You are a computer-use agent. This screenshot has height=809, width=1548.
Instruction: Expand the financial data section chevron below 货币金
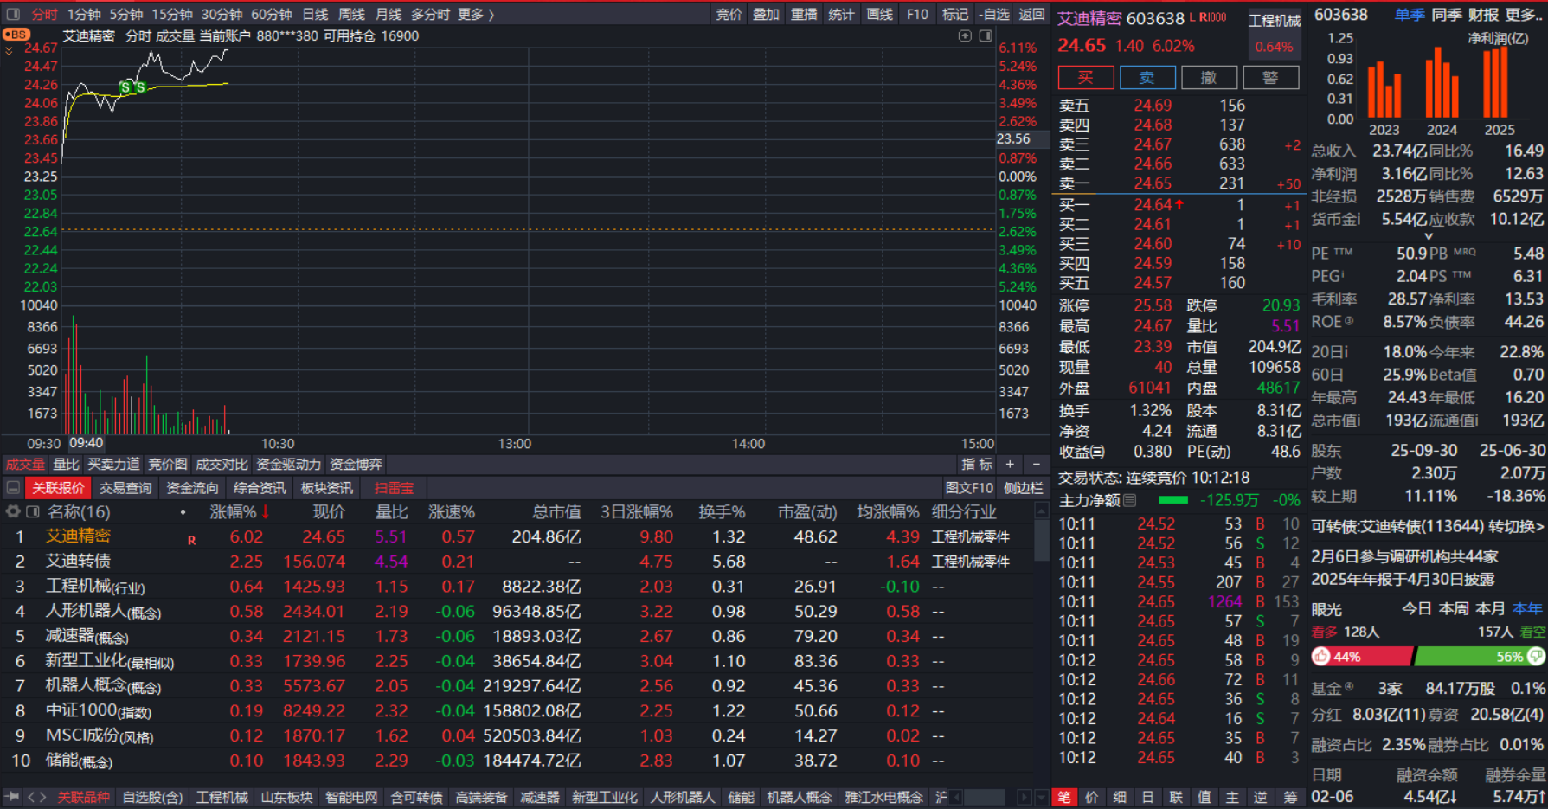coord(1429,235)
